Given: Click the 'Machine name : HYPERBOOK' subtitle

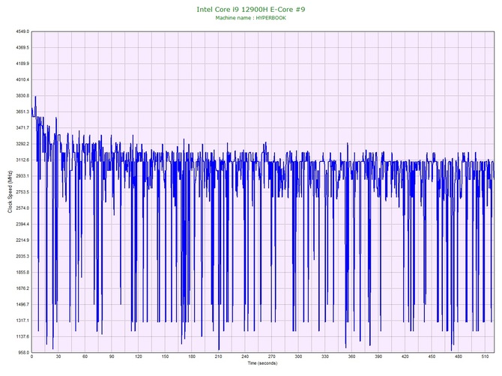Looking at the screenshot, I should click(x=251, y=18).
